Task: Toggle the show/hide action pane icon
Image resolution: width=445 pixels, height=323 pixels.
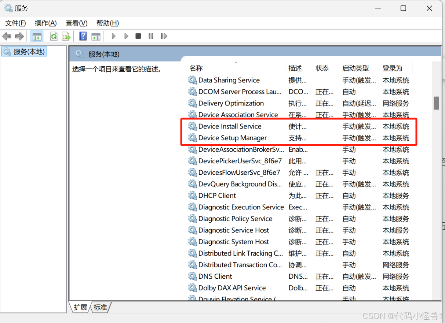Action: (96, 36)
